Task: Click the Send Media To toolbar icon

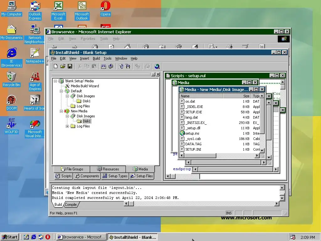Action: (111, 66)
